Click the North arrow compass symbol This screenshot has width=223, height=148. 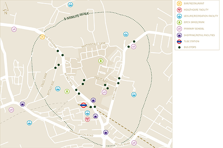(5, 9)
